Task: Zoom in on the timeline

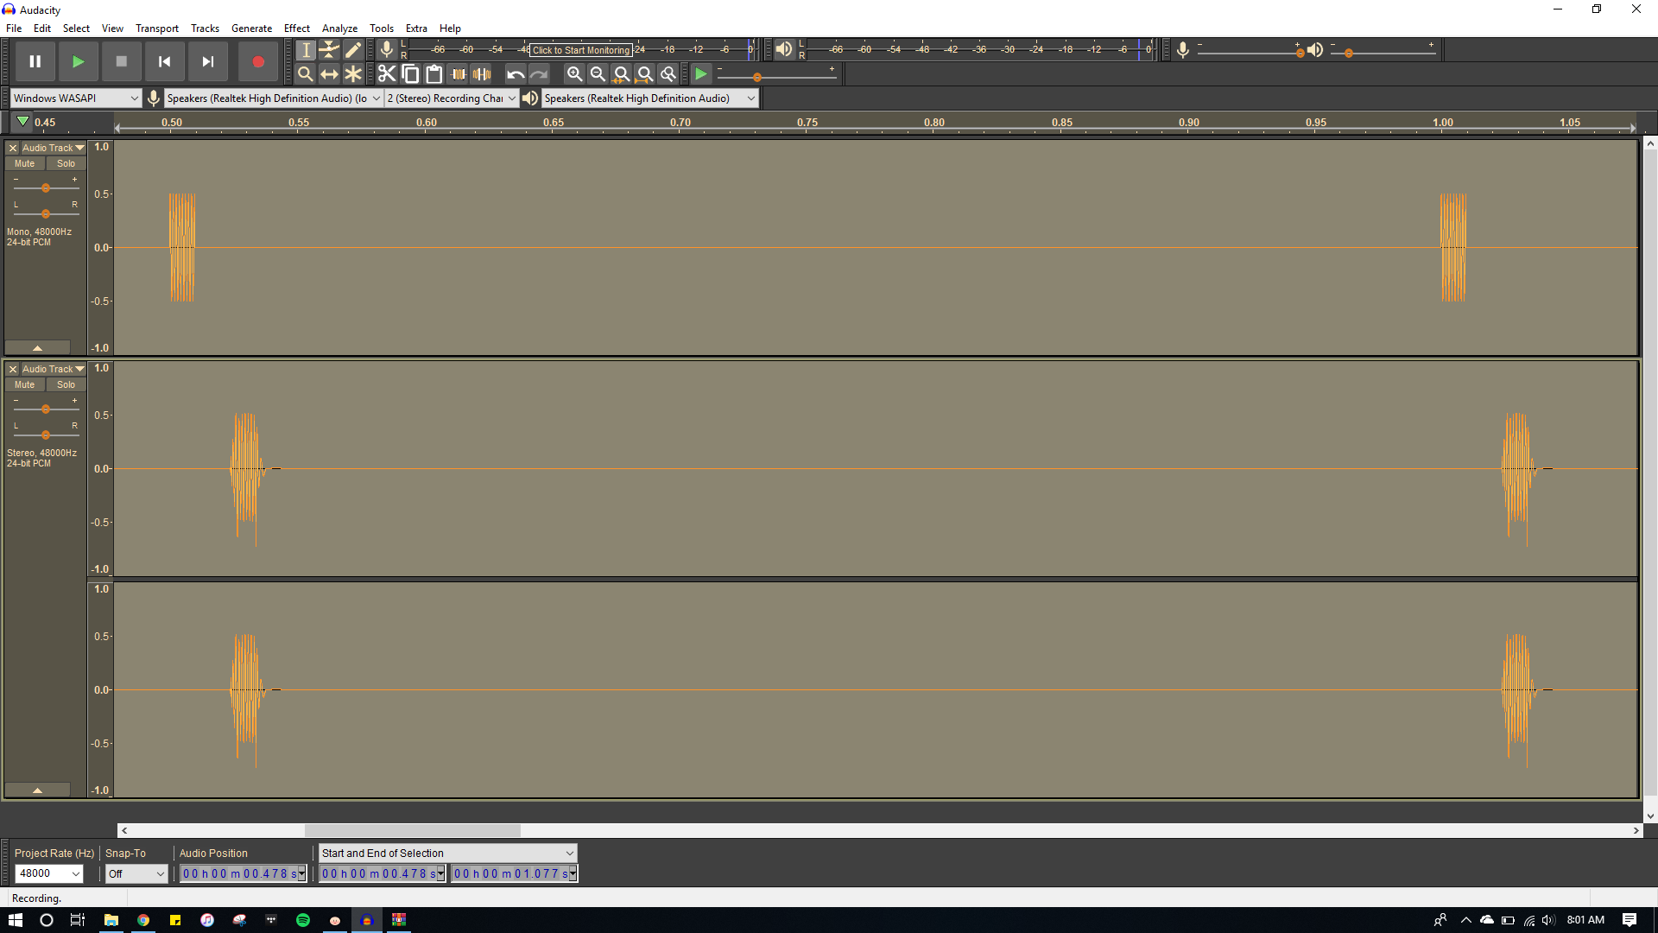Action: click(x=575, y=74)
